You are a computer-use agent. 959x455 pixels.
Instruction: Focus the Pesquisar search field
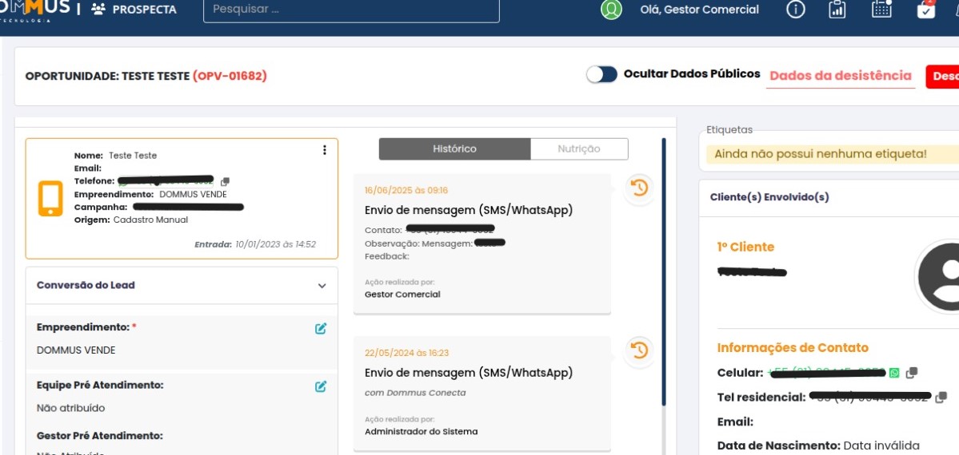coord(351,10)
